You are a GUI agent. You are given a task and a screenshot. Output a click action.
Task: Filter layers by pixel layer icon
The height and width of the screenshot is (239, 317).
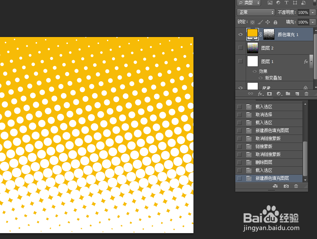pyautogui.click(x=270, y=3)
